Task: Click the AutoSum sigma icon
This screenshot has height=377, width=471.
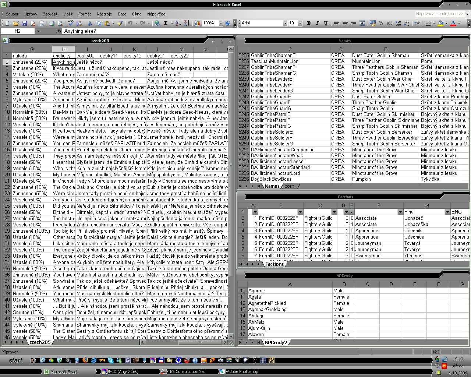Action: 166,23
